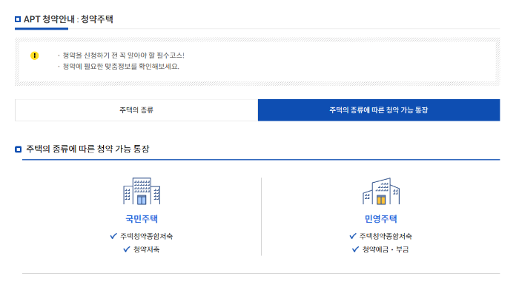Viewport: 519px width, 293px height.
Task: Select the 주택의 종류에 따른 청약 가능 통장 tab
Action: click(x=379, y=110)
